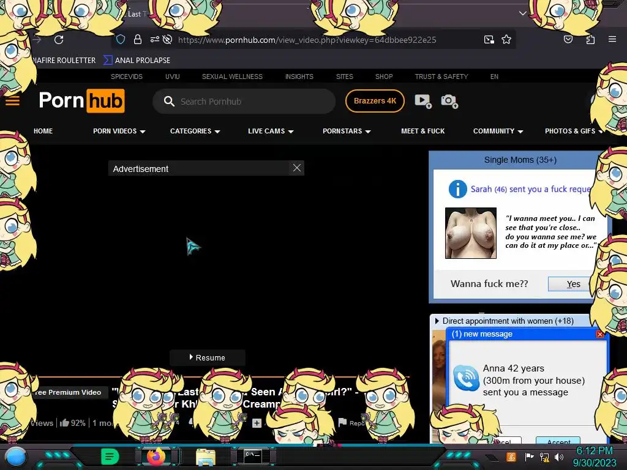Image resolution: width=627 pixels, height=470 pixels.
Task: Expand the PHOTOS & GIFS dropdown
Action: [573, 131]
